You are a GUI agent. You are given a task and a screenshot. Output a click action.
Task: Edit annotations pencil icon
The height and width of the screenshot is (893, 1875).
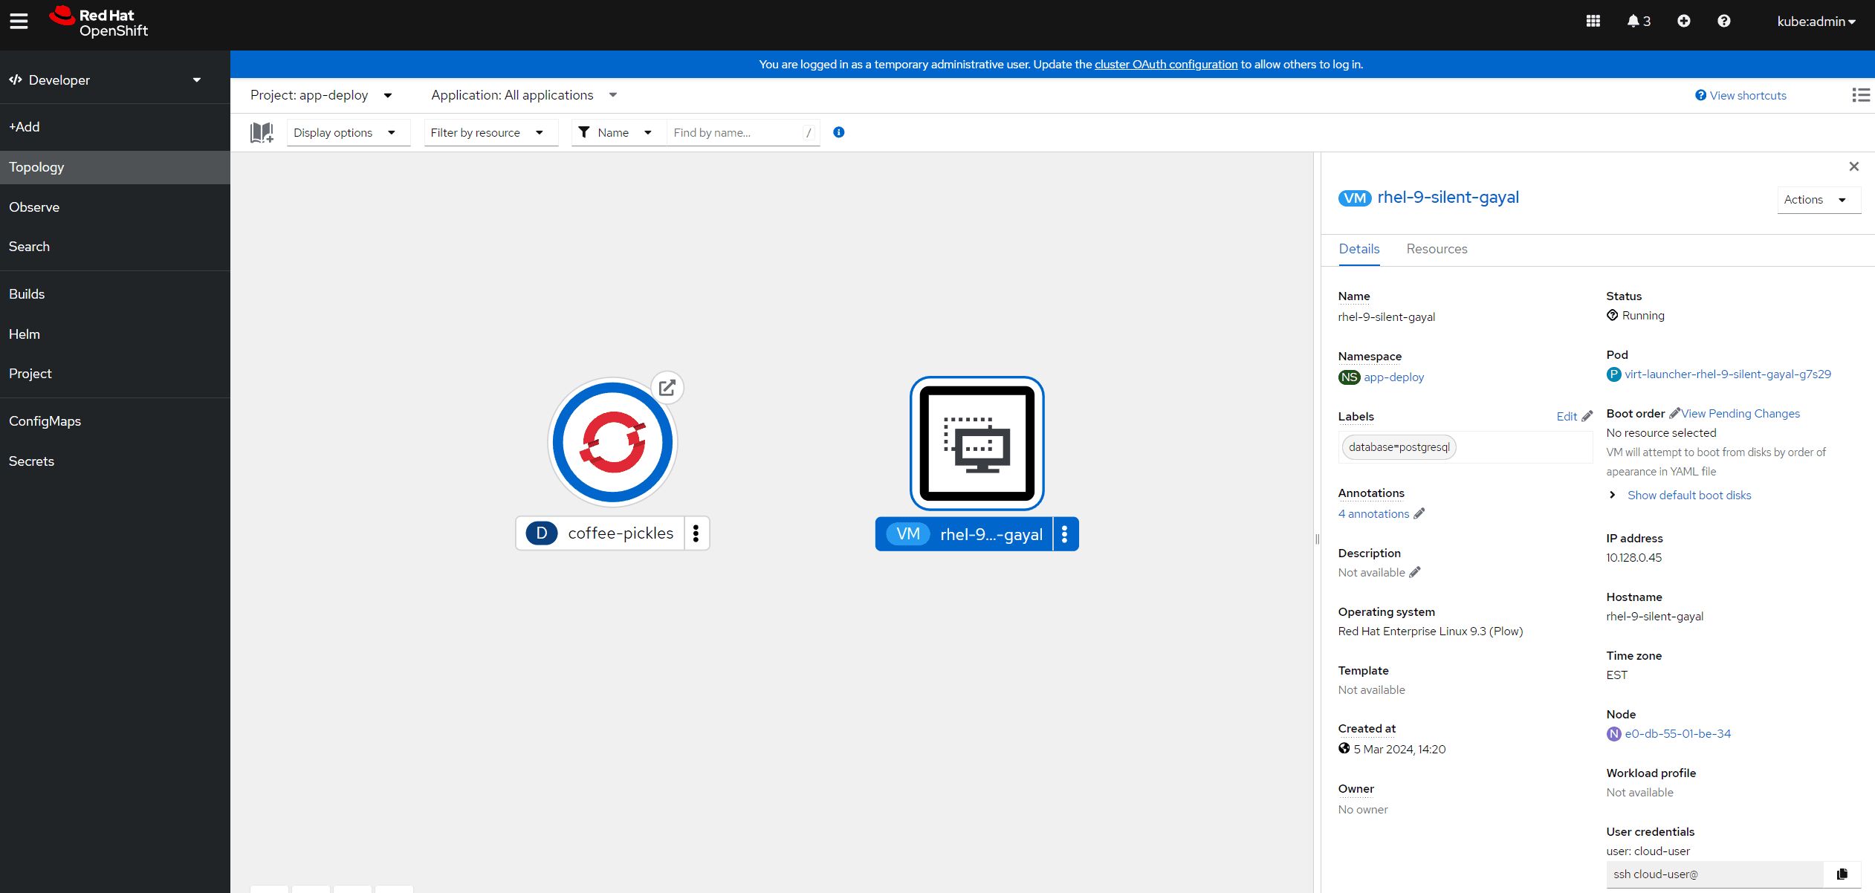(x=1419, y=513)
